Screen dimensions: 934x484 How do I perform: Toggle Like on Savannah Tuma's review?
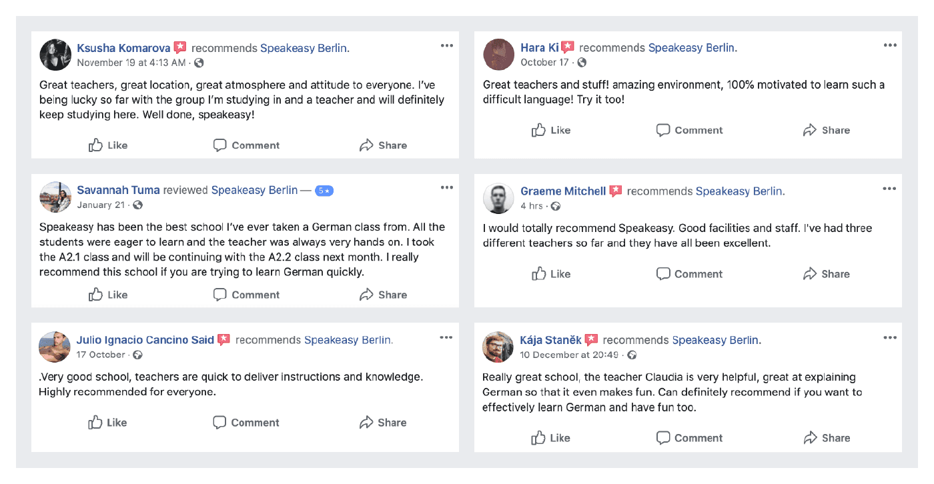coord(107,294)
